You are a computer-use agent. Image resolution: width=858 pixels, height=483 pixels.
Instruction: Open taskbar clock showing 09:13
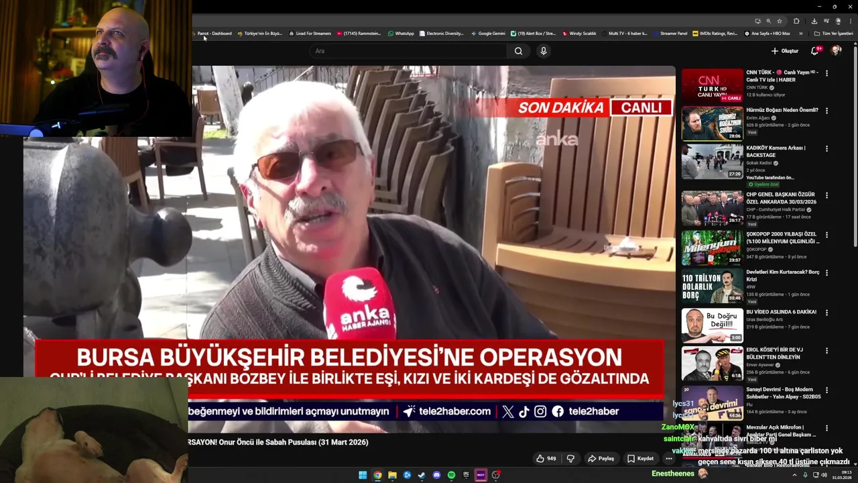(x=842, y=475)
